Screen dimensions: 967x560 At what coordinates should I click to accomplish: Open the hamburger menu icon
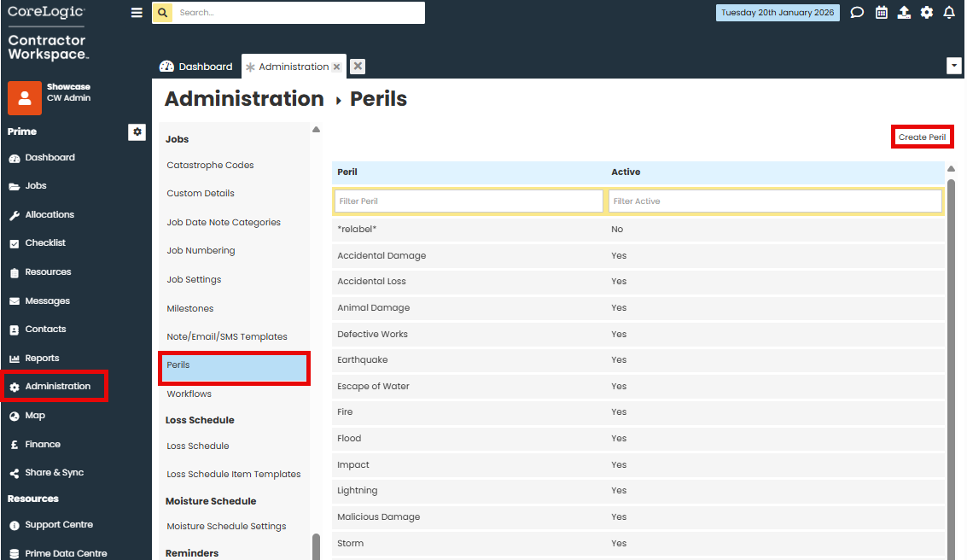137,12
